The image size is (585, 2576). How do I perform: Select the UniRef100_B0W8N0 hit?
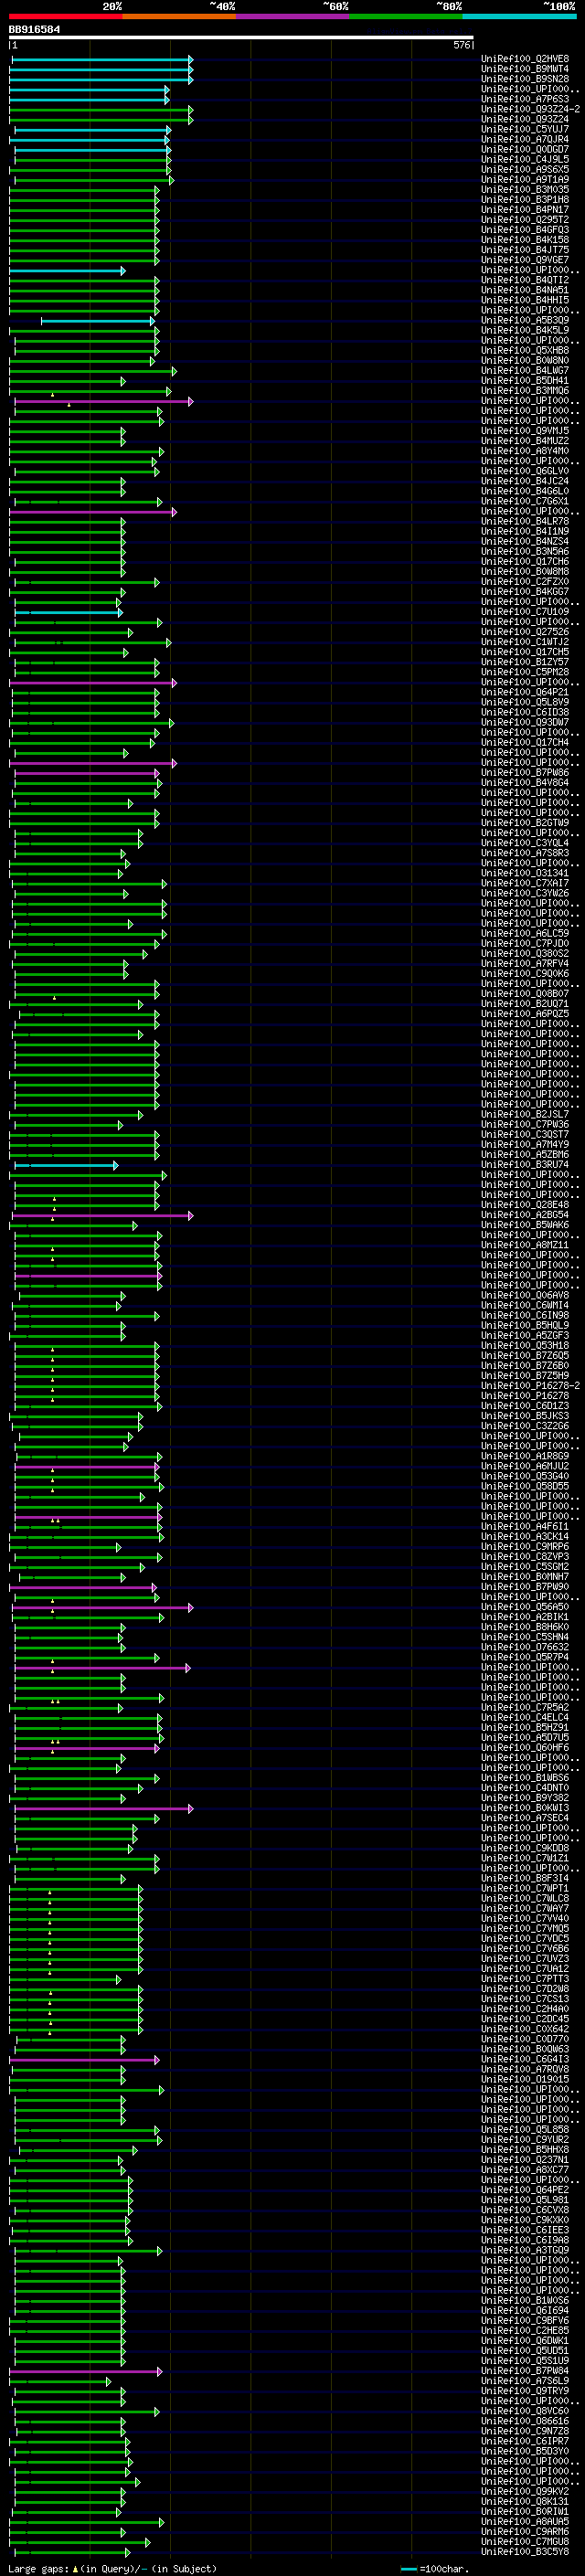(x=525, y=360)
